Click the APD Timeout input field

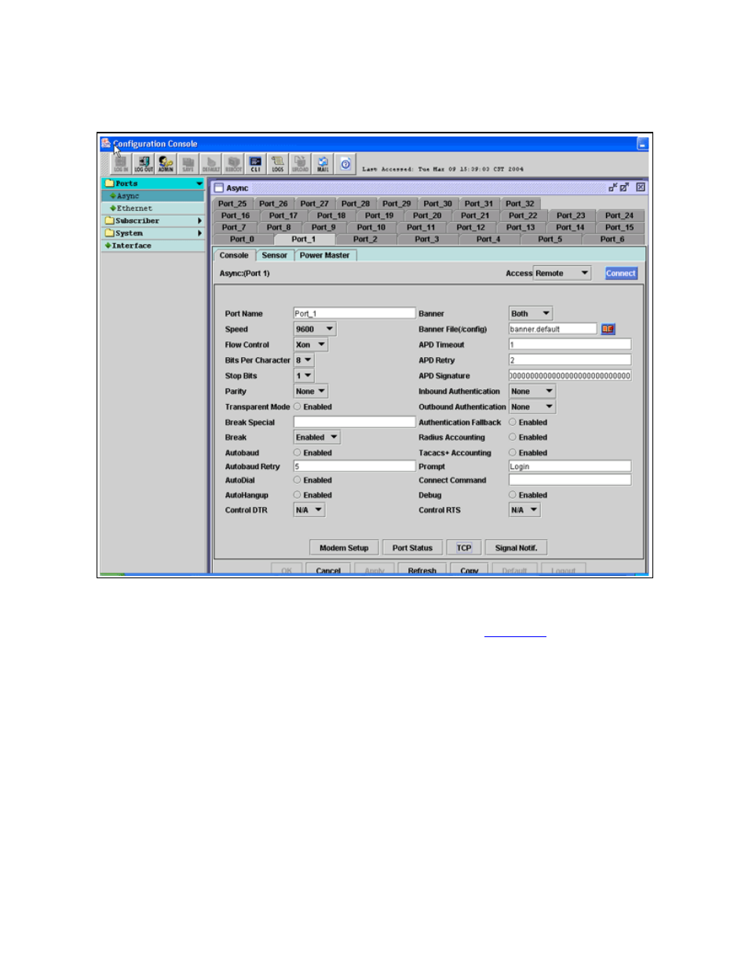pos(570,344)
